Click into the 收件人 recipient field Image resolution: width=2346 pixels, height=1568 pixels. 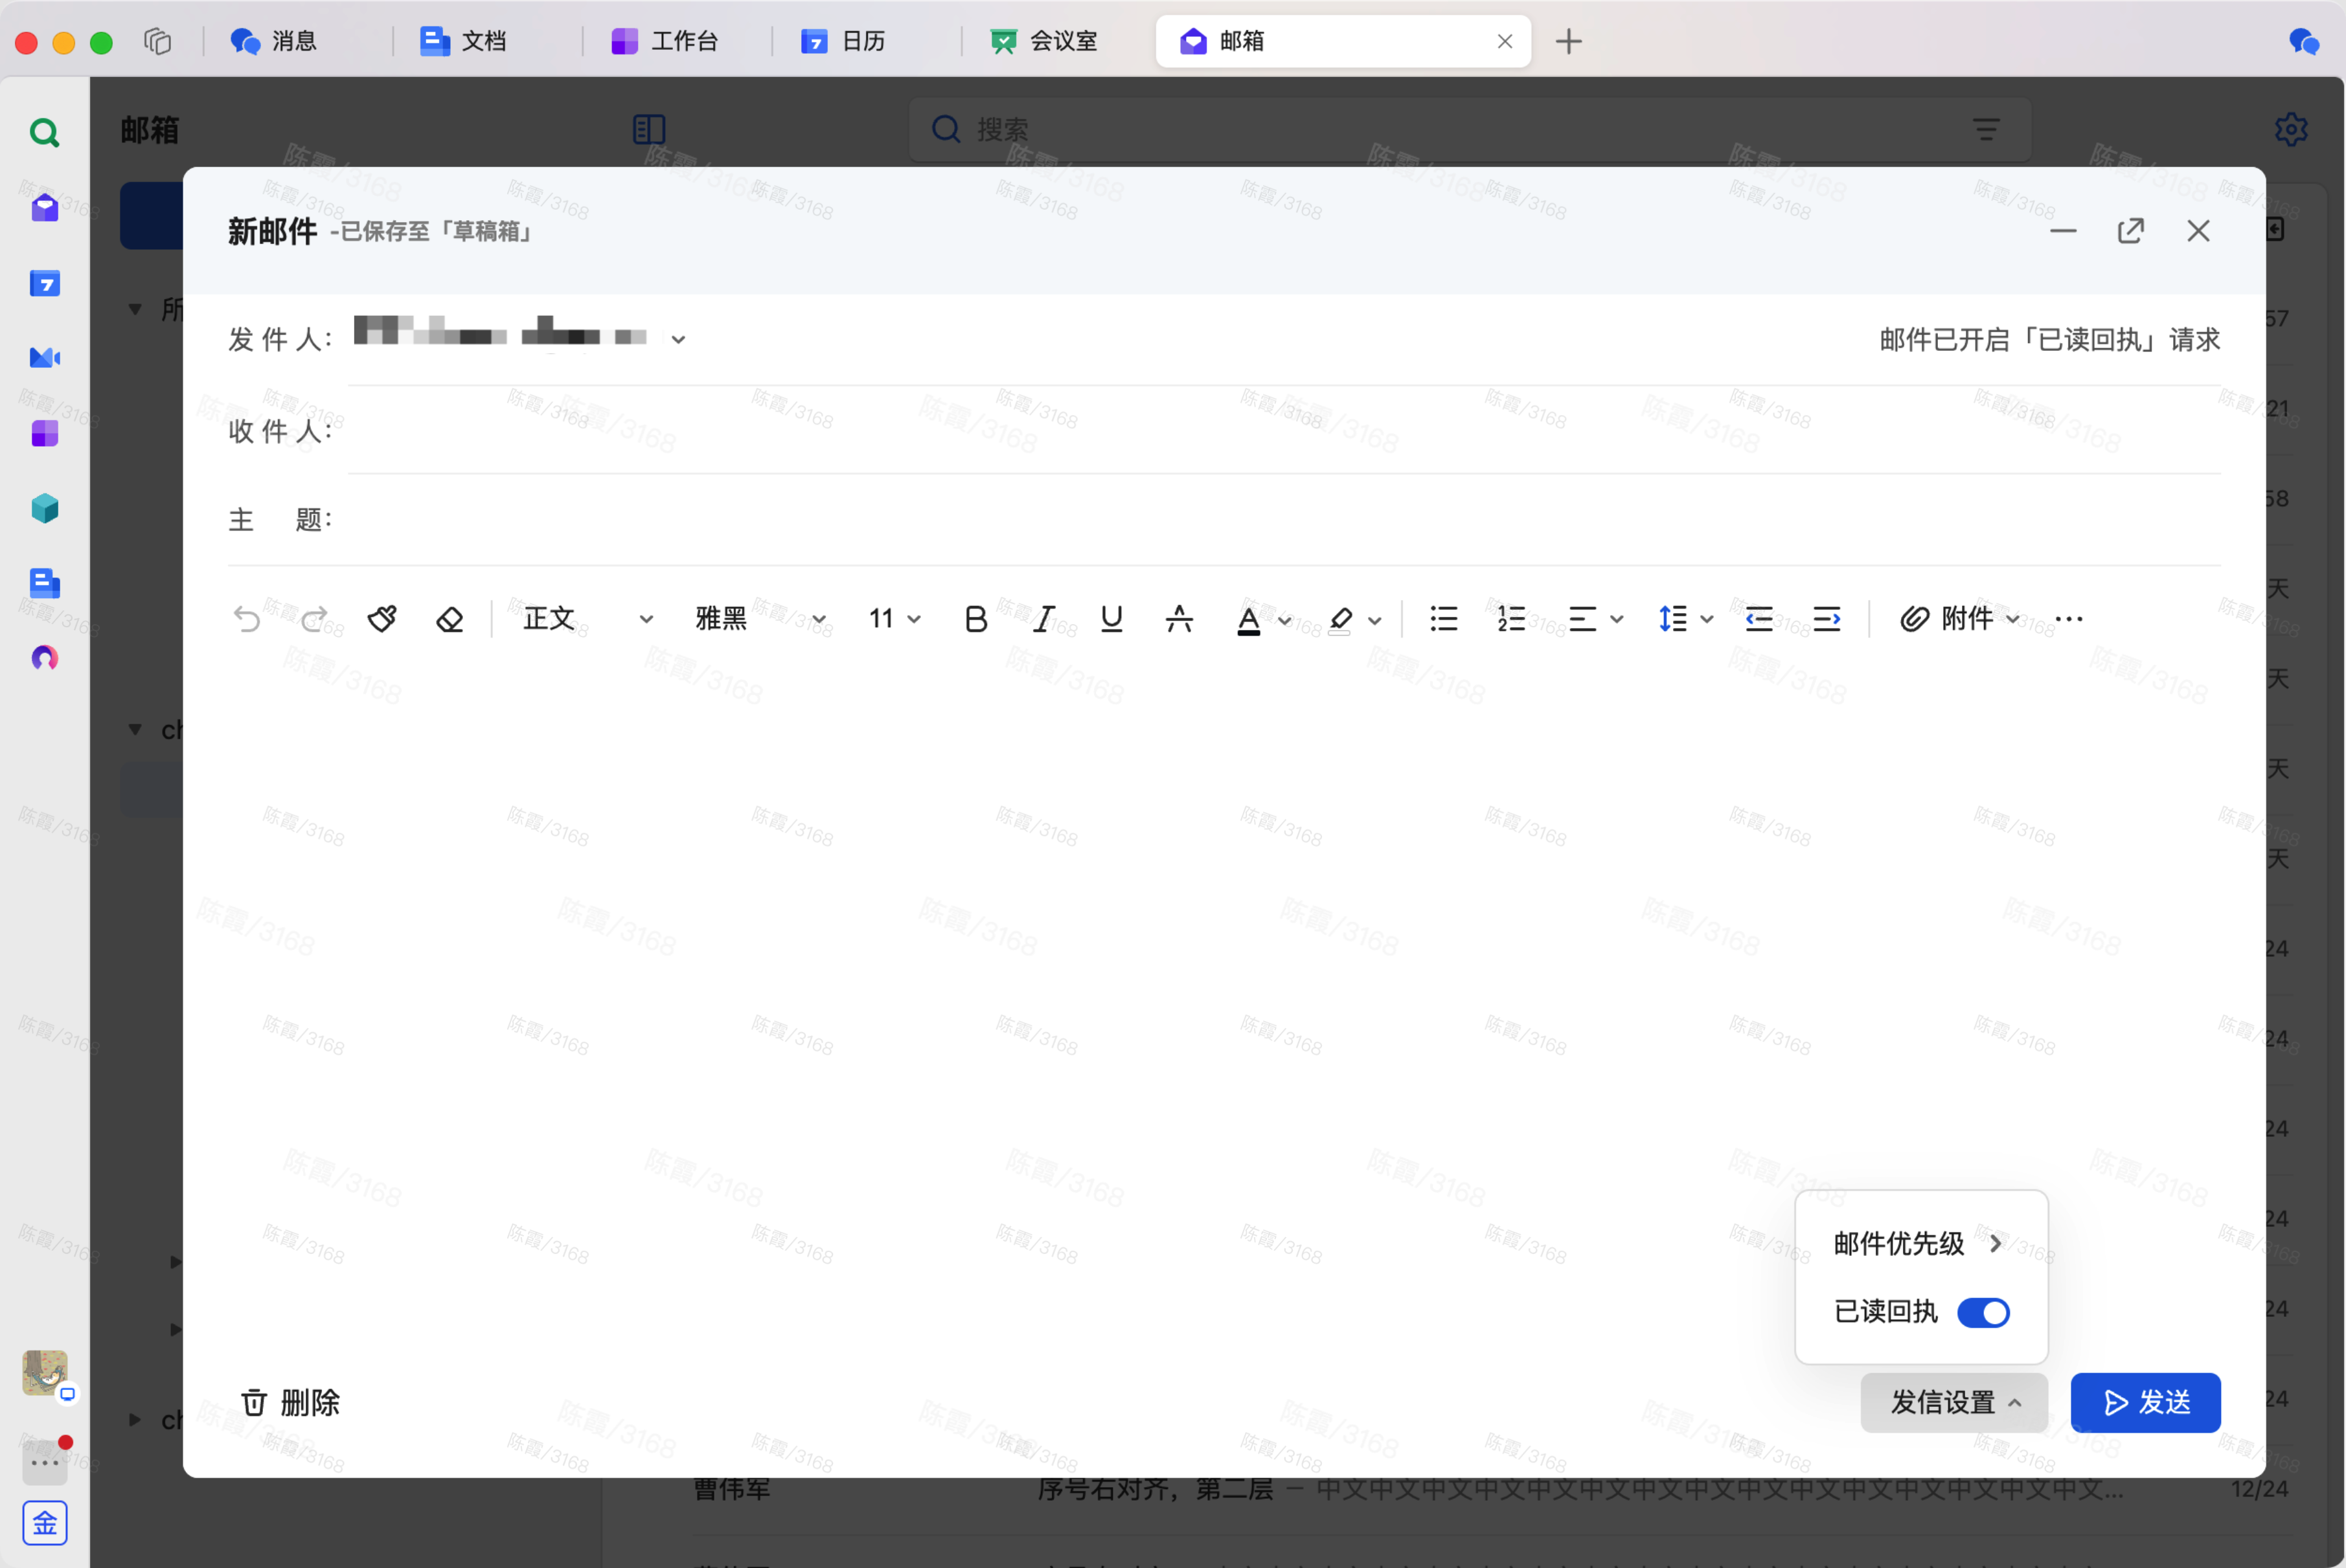(x=1284, y=431)
